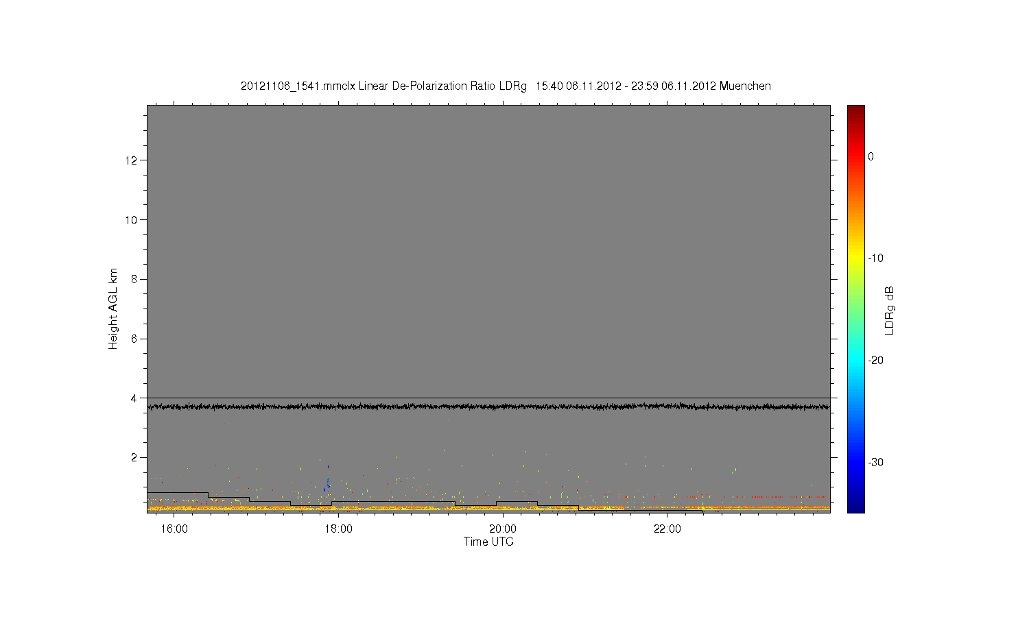Click the plot title beginning 20121106_1541.mmclx
The image size is (1029, 617).
point(506,86)
